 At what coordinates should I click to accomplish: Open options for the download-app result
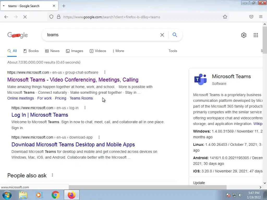99,137
